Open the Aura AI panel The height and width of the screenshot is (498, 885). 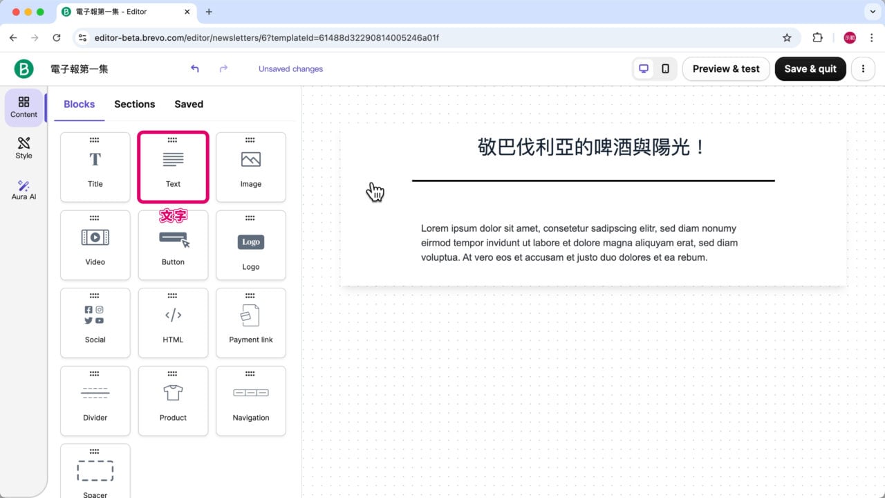pos(23,188)
